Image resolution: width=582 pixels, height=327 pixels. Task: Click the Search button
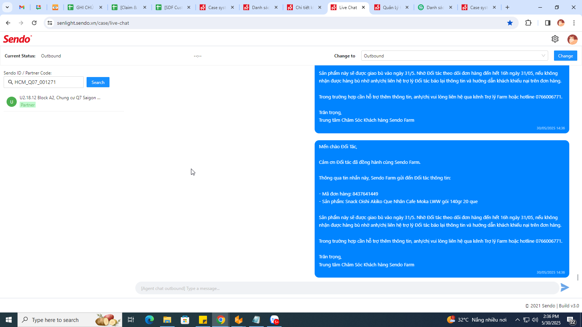[x=98, y=82]
